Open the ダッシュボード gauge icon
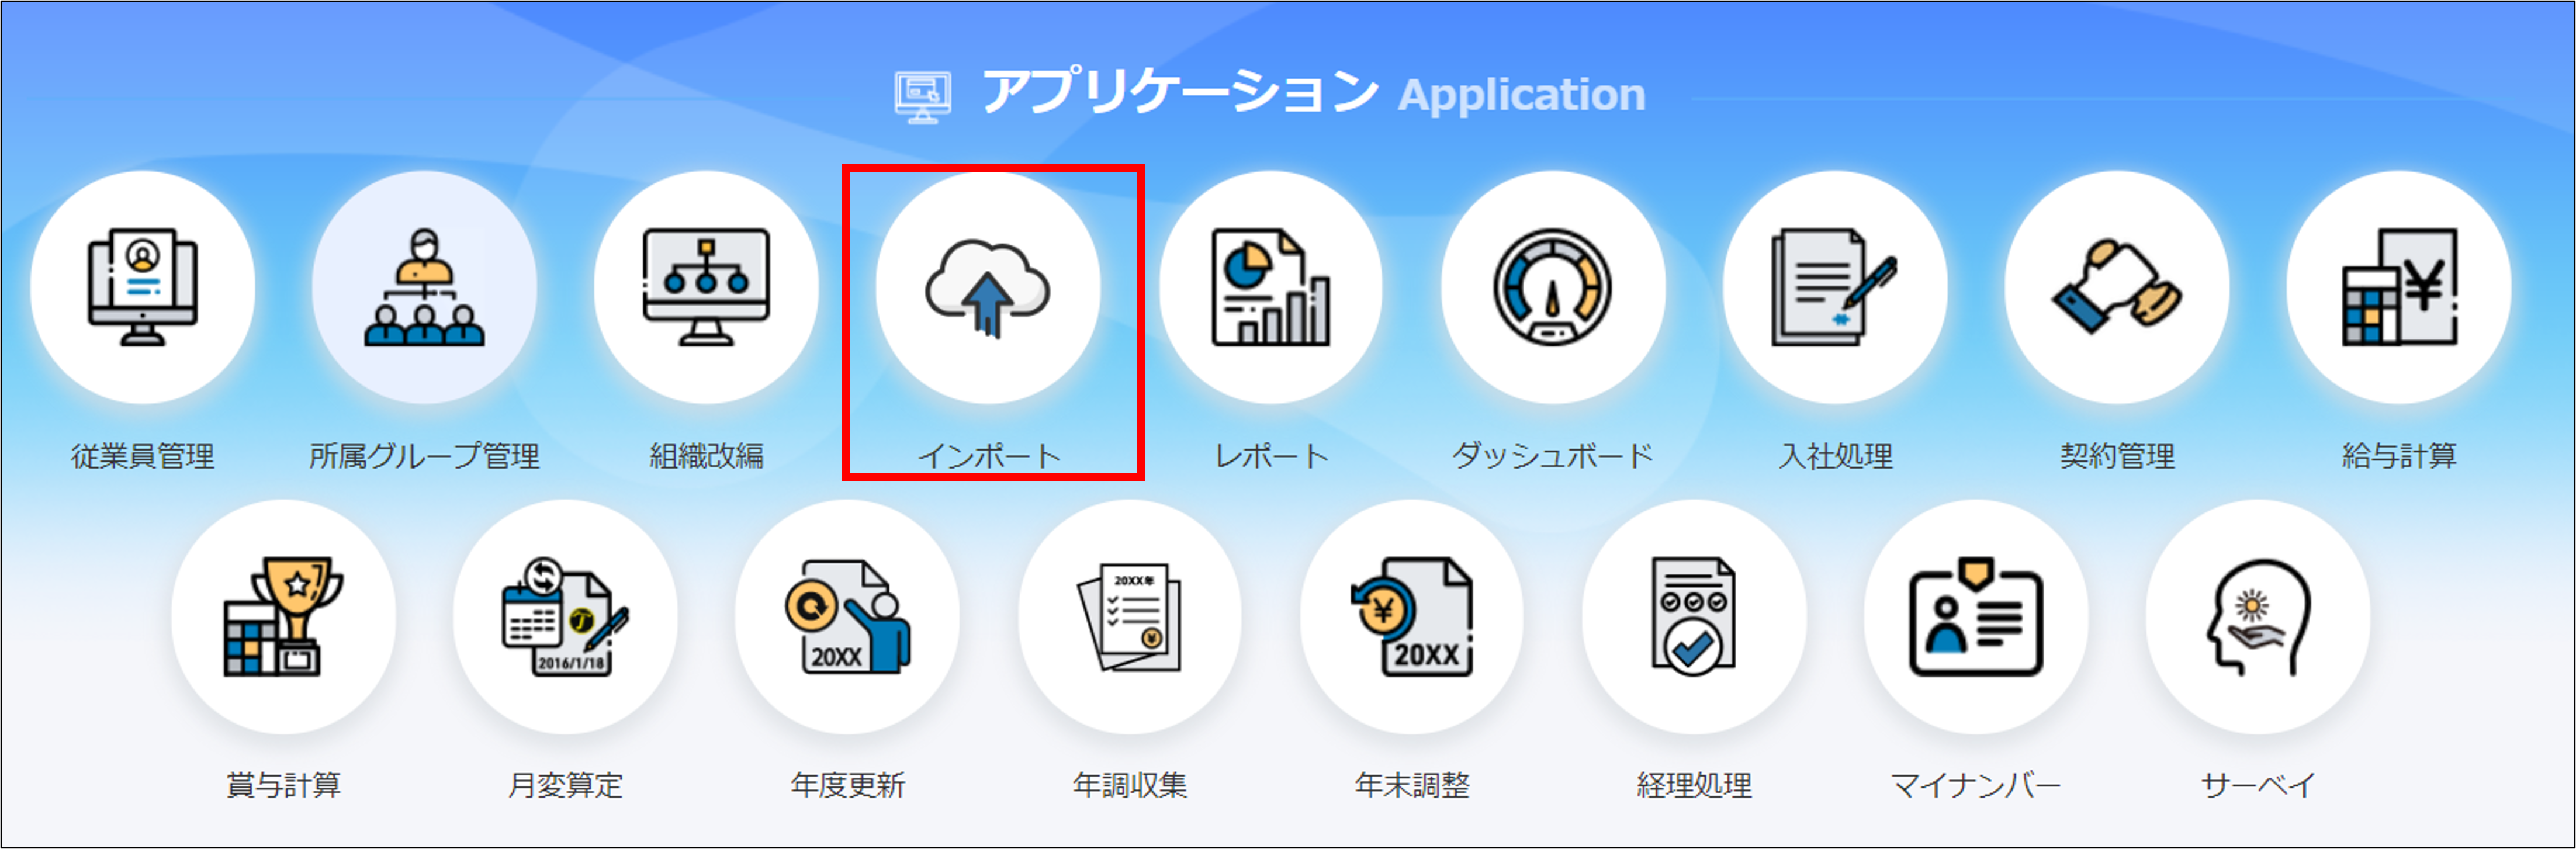 (x=1552, y=288)
